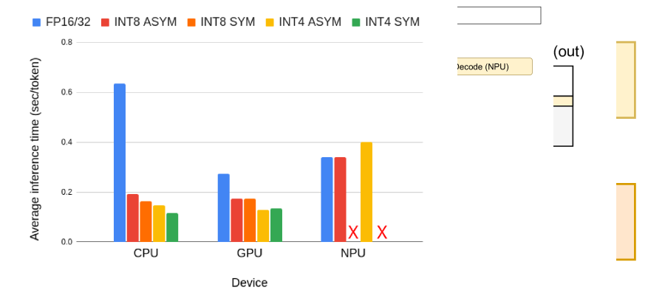665x304 pixels.
Task: Click the yellow INT4 ASYM bar for NPU
Action: (x=366, y=192)
